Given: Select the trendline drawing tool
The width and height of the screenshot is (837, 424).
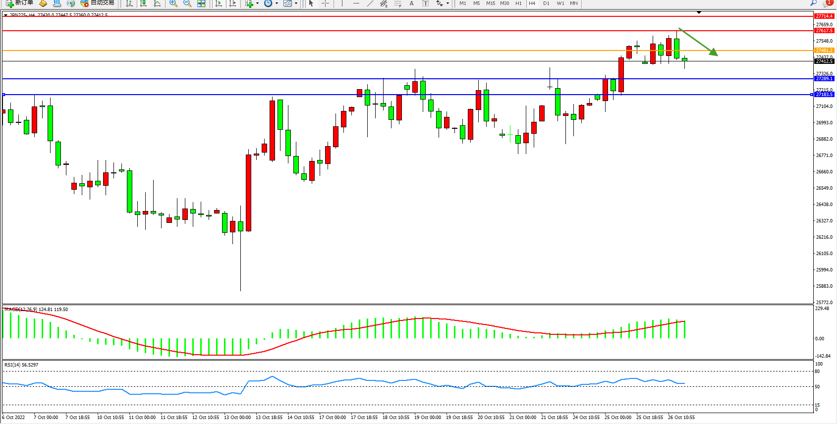Looking at the screenshot, I should point(370,3).
